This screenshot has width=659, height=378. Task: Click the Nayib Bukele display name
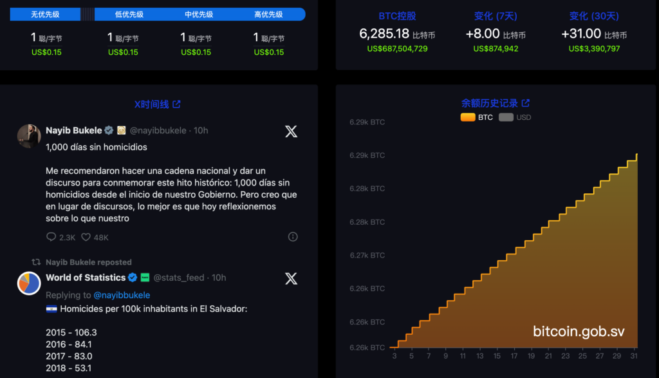click(73, 131)
